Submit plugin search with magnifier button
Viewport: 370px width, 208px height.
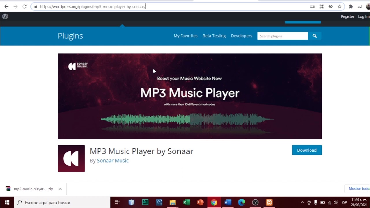314,36
